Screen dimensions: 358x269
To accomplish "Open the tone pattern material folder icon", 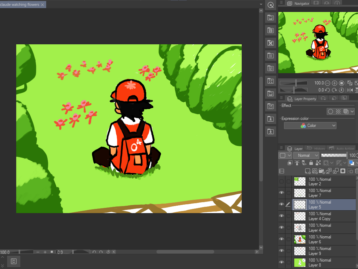I will [x=271, y=56].
